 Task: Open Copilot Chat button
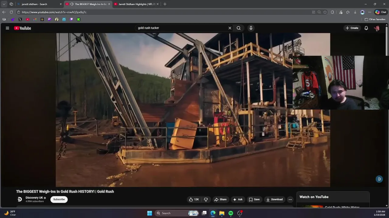[380, 12]
